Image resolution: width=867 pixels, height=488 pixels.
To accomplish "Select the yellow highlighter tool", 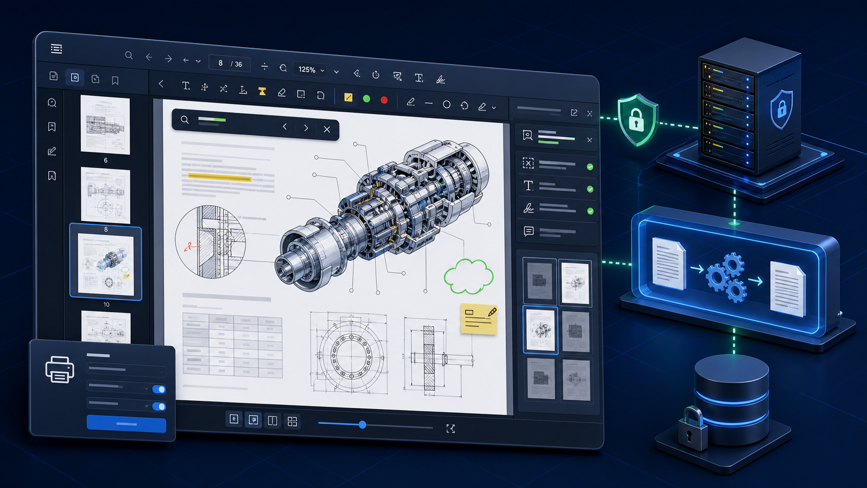I will click(x=262, y=91).
